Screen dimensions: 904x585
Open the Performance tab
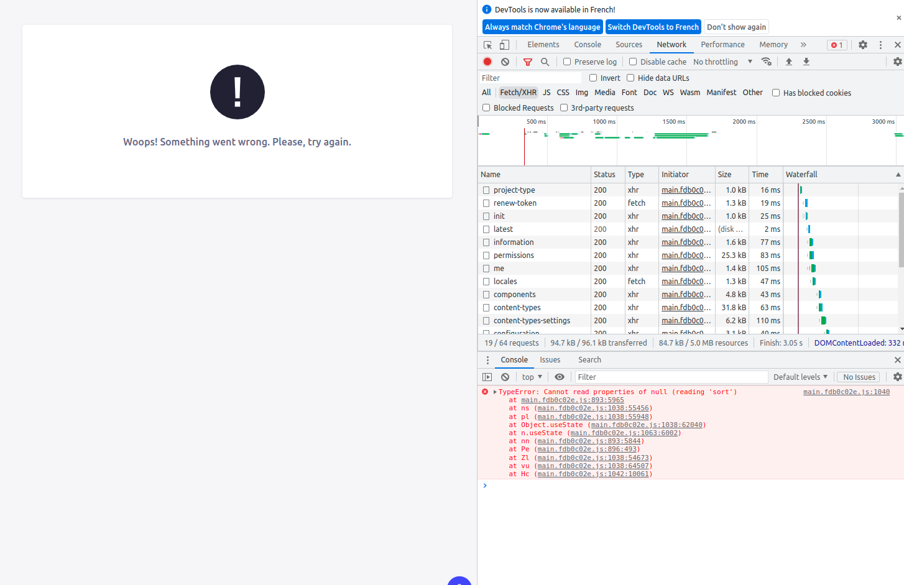click(722, 45)
